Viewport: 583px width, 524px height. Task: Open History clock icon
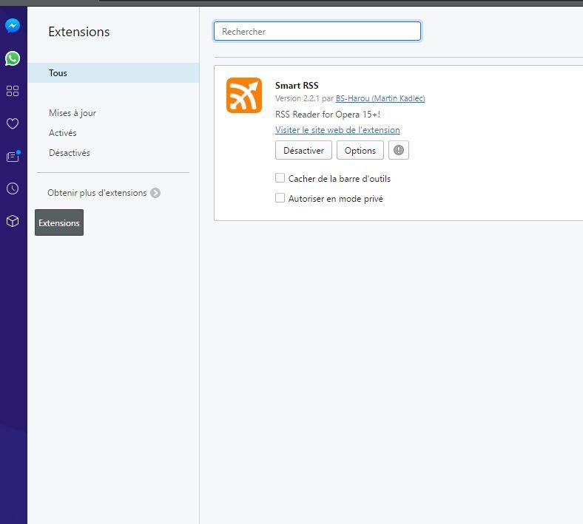[13, 188]
